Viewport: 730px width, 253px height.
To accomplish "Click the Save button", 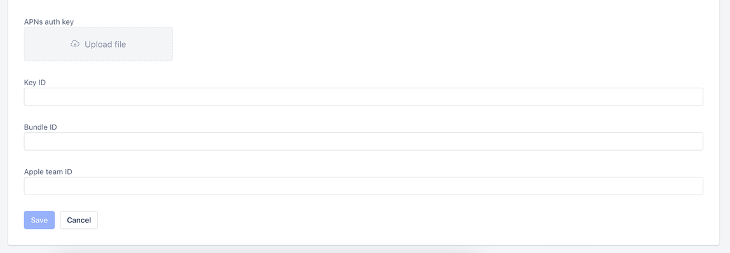I will [x=39, y=220].
